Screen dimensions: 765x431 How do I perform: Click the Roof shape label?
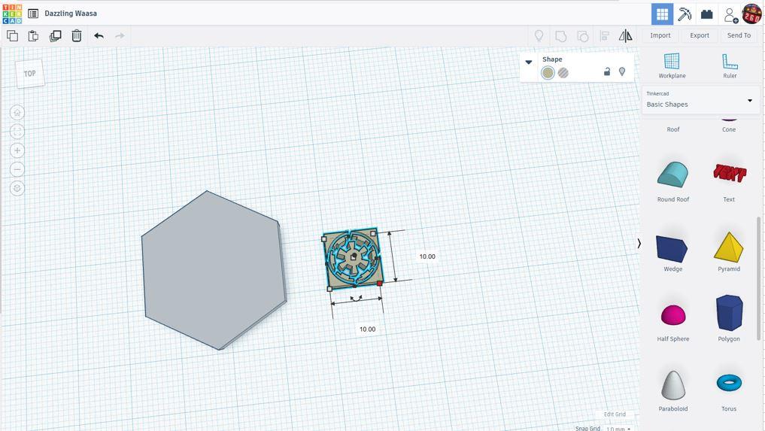(672, 129)
